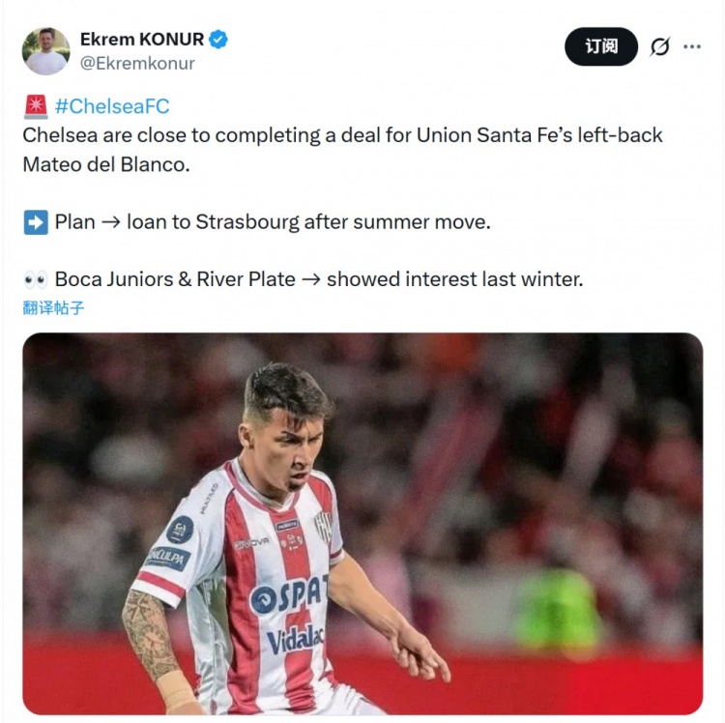Click the Mateo del Blanco text
The width and height of the screenshot is (725, 723).
coord(106,164)
